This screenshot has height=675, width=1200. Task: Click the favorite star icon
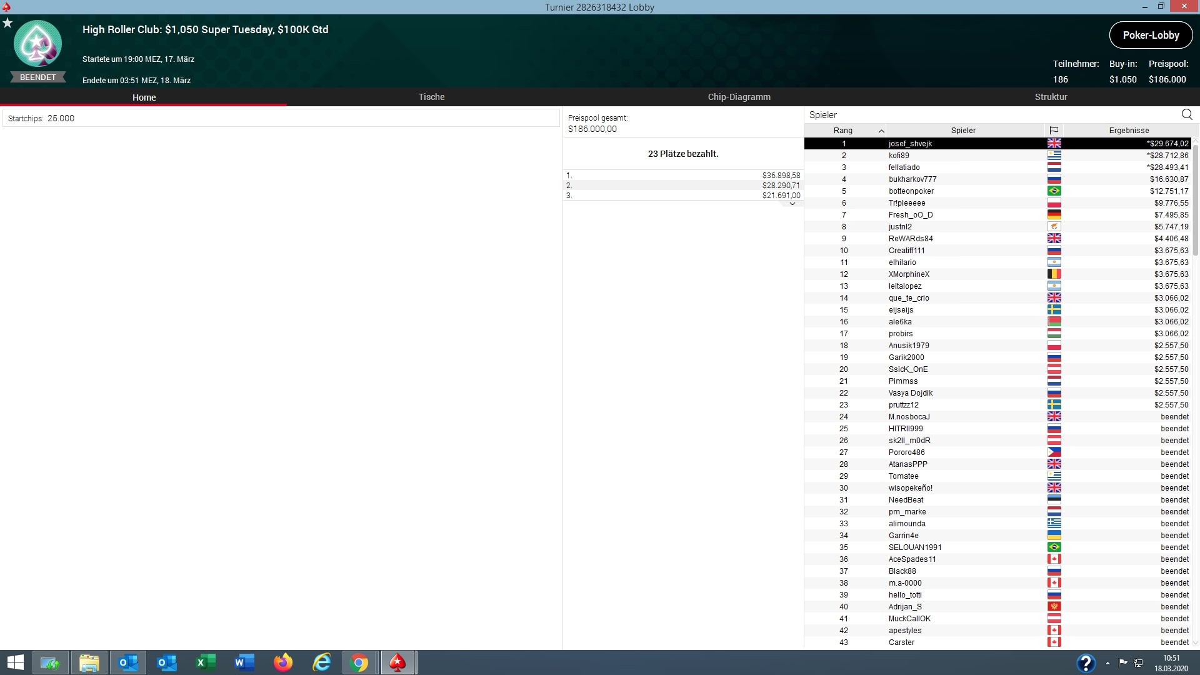pos(7,23)
